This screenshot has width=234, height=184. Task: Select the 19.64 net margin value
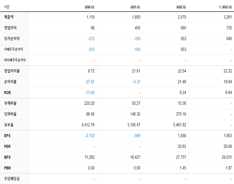tap(228, 82)
